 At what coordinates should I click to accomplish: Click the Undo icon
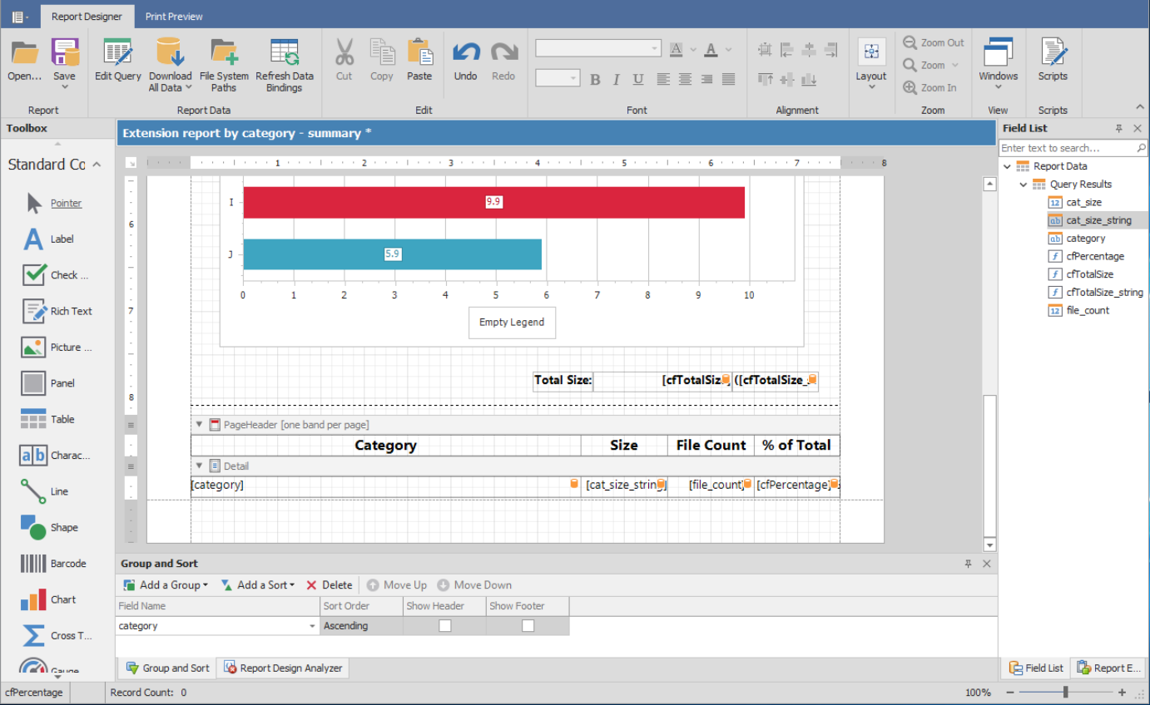[x=465, y=54]
